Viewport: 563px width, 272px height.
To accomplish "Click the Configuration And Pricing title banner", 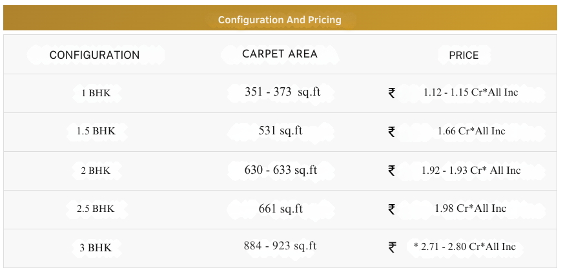I will click(280, 19).
